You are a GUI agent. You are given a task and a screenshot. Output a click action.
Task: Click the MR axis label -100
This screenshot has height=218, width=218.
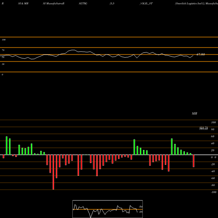[x=213, y=192]
